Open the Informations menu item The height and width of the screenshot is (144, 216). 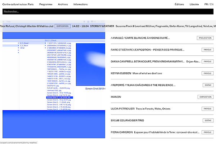pos(80,4)
